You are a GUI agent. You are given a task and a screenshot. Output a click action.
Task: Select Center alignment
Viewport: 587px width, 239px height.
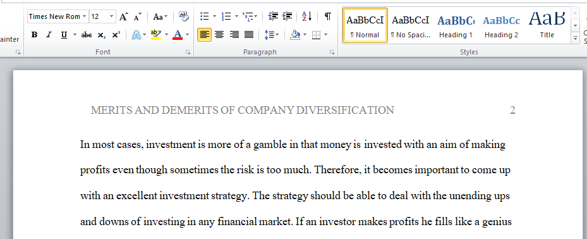click(219, 35)
